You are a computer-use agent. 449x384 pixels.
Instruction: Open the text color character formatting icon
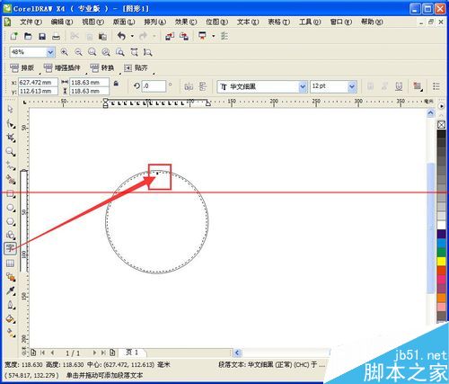click(418, 86)
